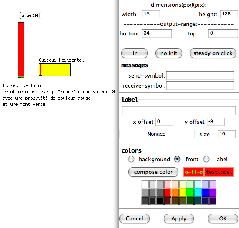Screen dimensions: 239x228
Task: Toggle the steady on click button
Action: click(x=213, y=53)
